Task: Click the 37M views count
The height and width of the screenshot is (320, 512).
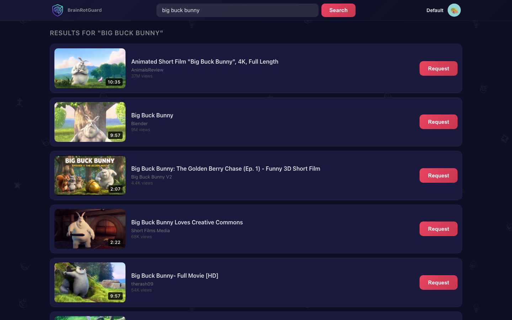Action: coord(142,76)
